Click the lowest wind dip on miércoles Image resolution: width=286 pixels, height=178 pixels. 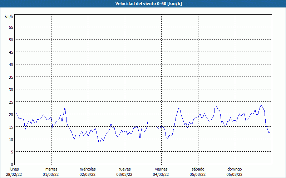(x=99, y=142)
